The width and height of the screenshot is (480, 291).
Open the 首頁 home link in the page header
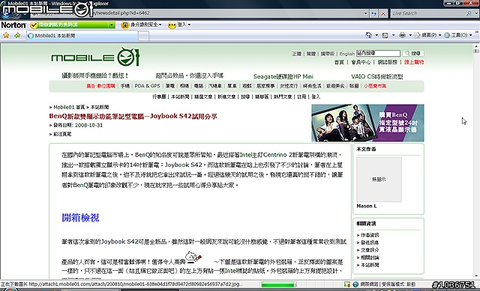click(339, 62)
